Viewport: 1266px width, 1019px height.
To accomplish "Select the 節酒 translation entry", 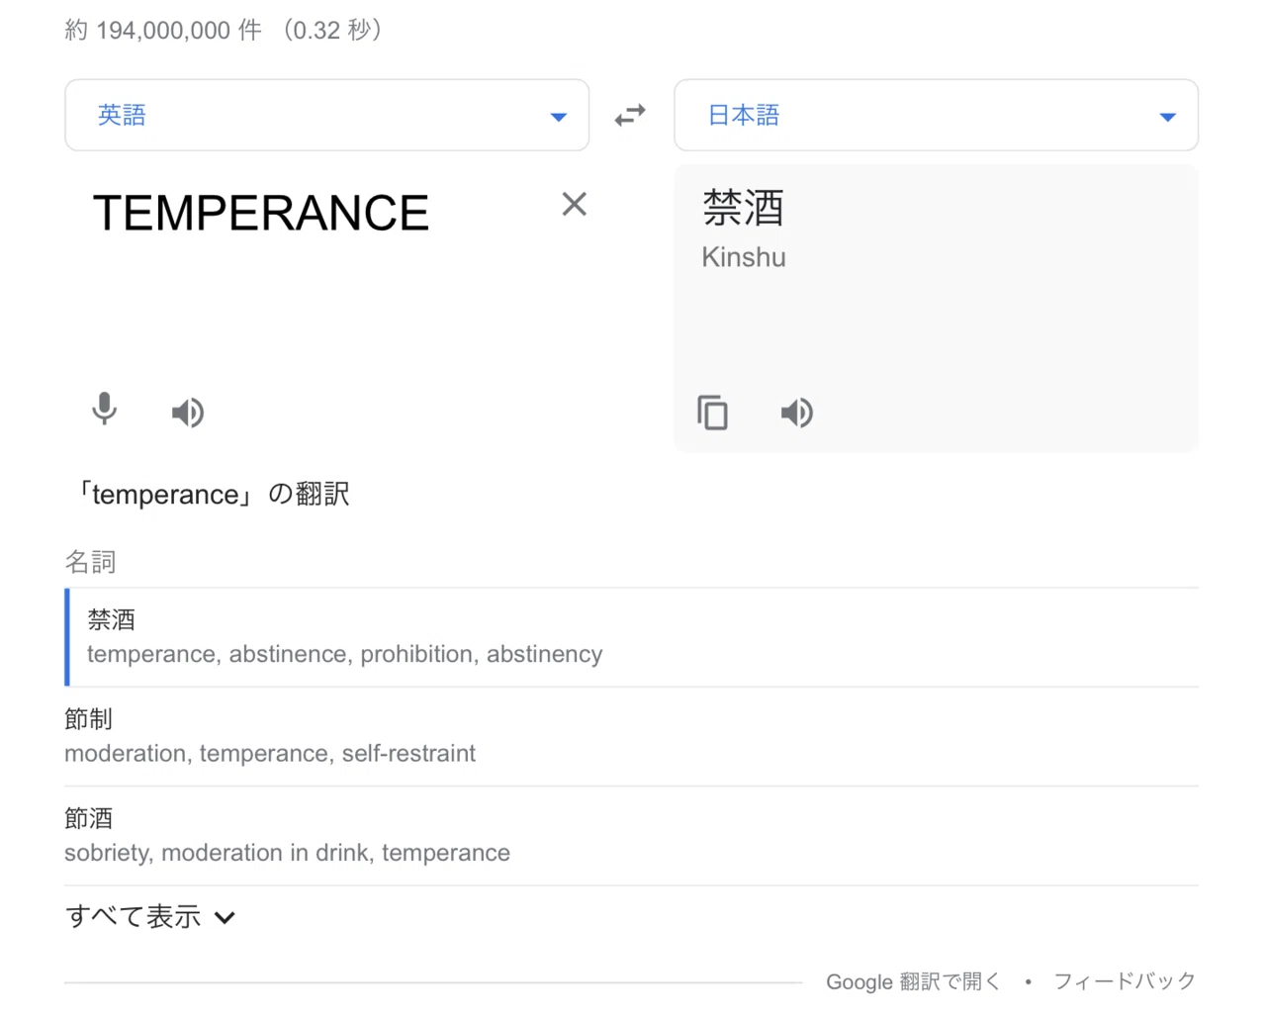I will point(631,836).
